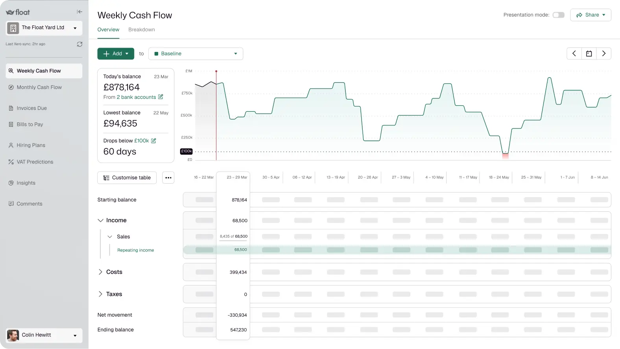
Task: Open Monthly Cash Flow in sidebar
Action: pyautogui.click(x=39, y=87)
